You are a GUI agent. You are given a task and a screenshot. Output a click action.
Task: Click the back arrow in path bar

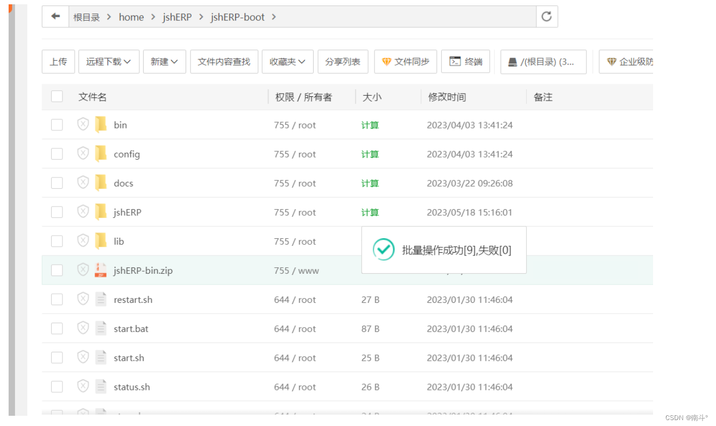55,17
